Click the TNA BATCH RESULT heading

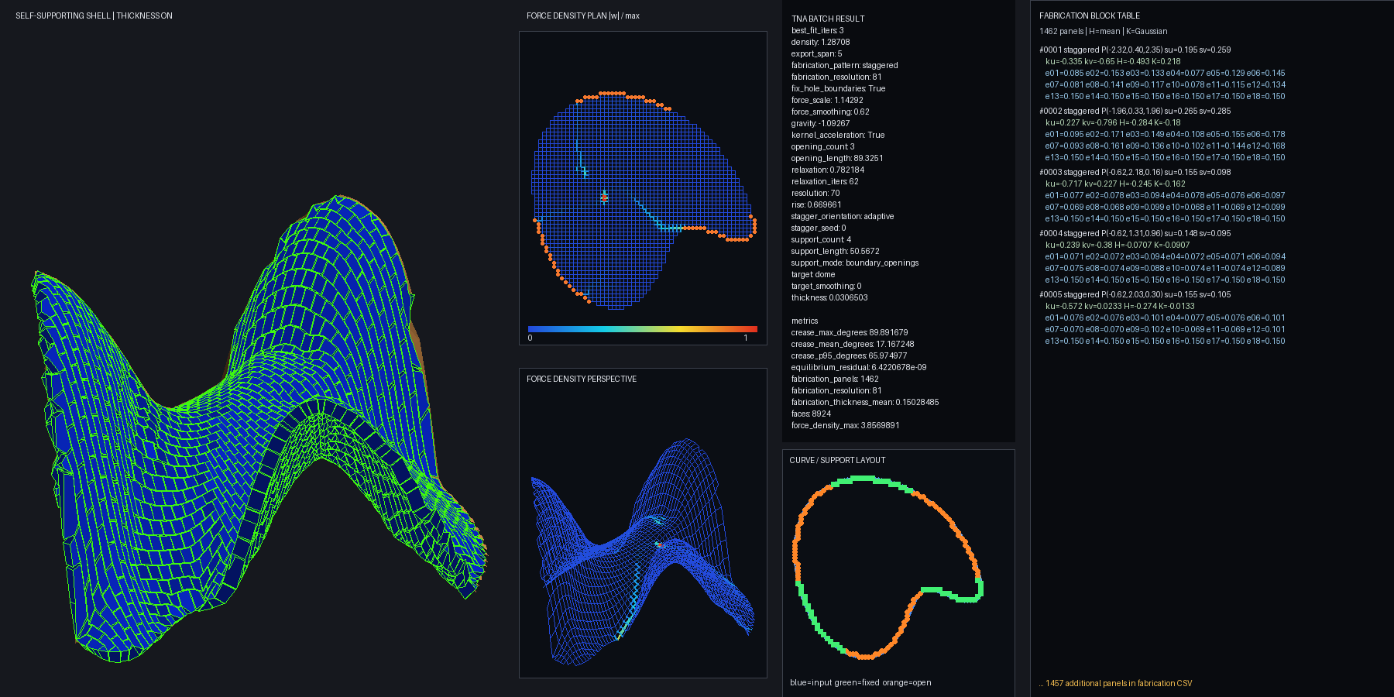pyautogui.click(x=828, y=19)
